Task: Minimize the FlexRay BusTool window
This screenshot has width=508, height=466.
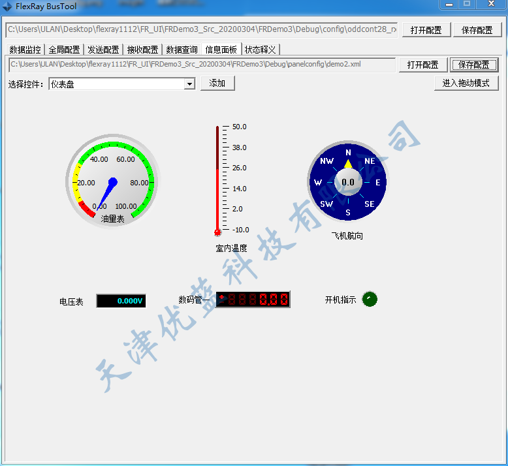Action: click(449, 4)
